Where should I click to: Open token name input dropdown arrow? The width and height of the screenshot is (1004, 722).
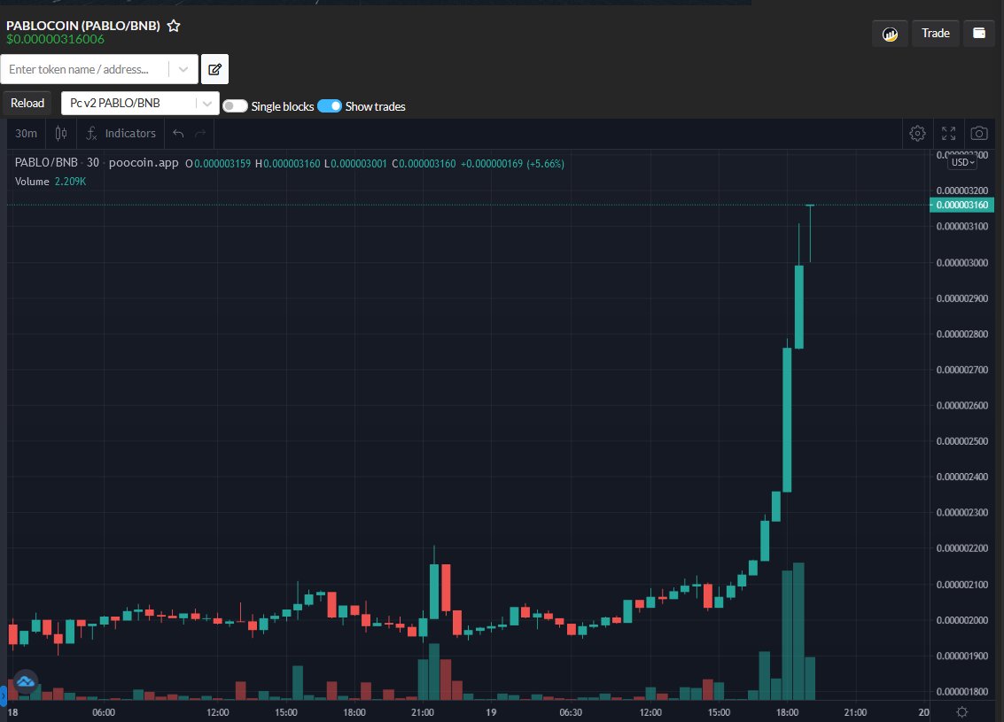point(183,68)
